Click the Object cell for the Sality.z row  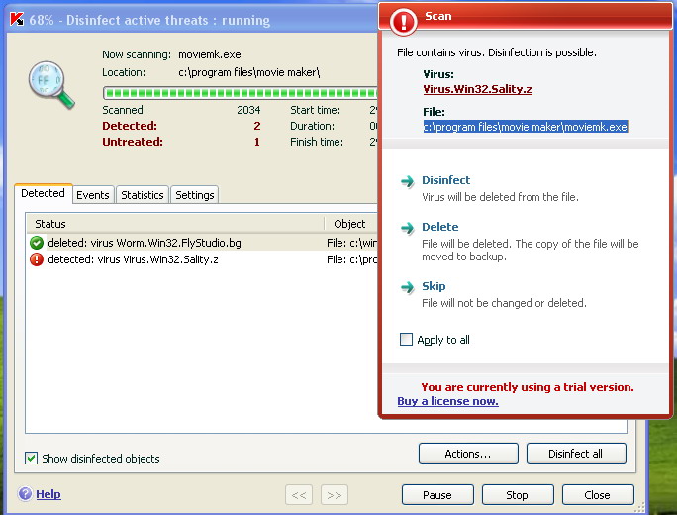[351, 259]
